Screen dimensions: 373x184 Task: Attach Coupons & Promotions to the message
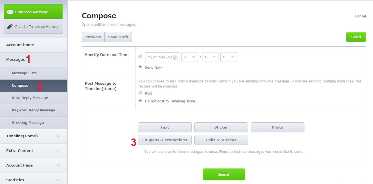point(164,140)
